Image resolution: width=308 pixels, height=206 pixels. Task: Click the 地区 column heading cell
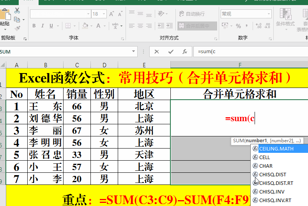[144, 94]
